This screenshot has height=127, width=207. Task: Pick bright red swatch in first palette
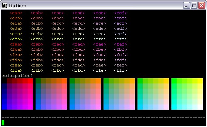pos(30,81)
